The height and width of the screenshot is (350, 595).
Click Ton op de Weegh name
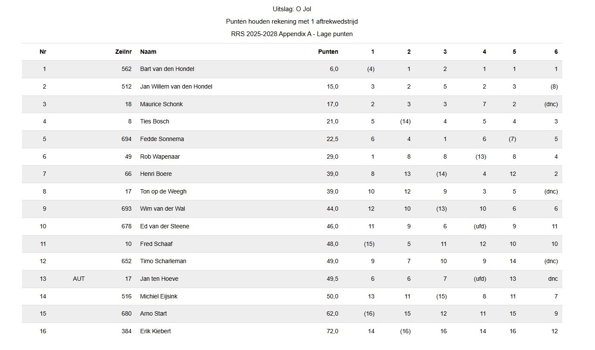point(163,191)
